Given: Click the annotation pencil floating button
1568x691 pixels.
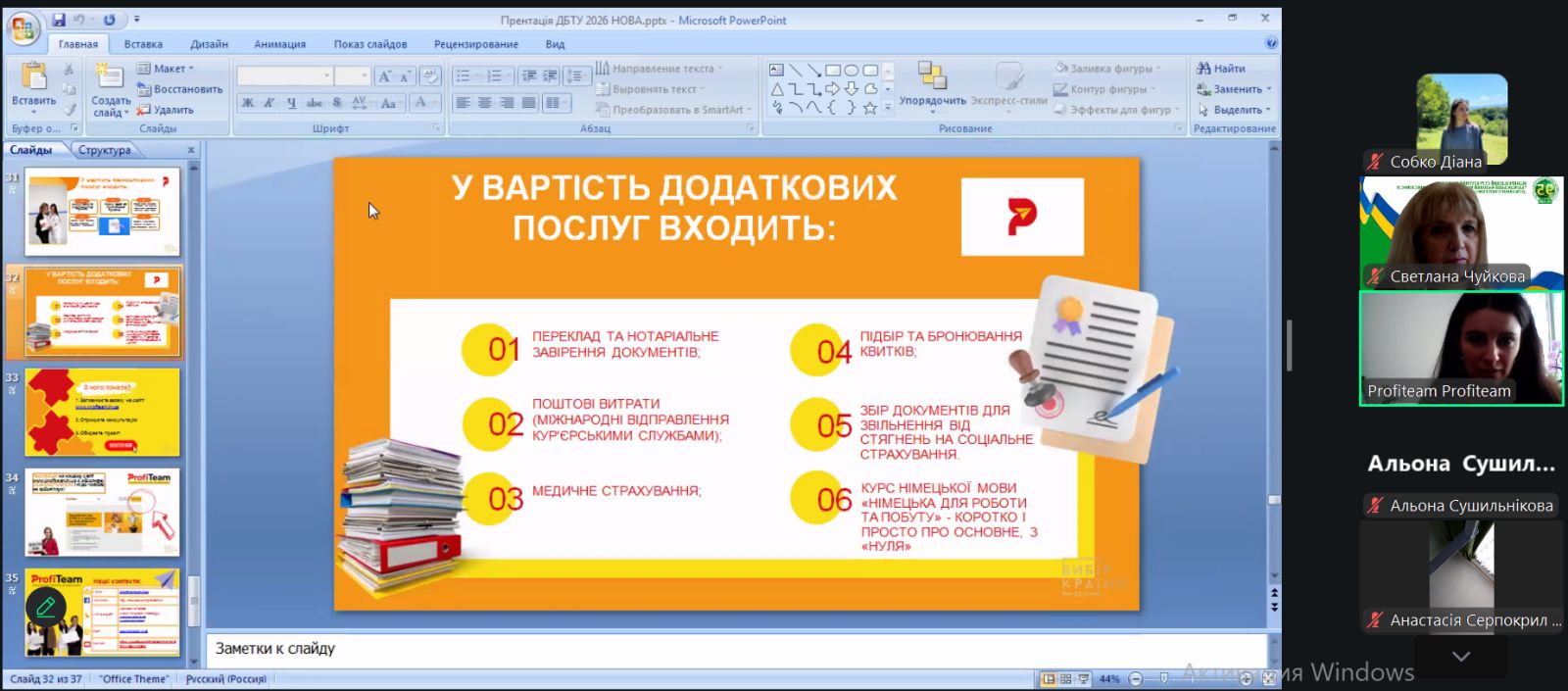Looking at the screenshot, I should (45, 607).
